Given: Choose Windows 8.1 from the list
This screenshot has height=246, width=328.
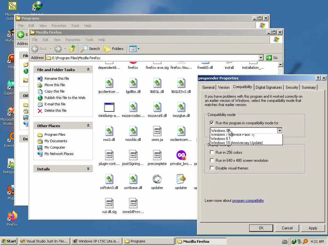Looking at the screenshot, I should [x=246, y=139].
